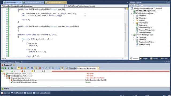Click the single green play arrow icon
The width and height of the screenshot is (171, 96).
pos(9,68)
